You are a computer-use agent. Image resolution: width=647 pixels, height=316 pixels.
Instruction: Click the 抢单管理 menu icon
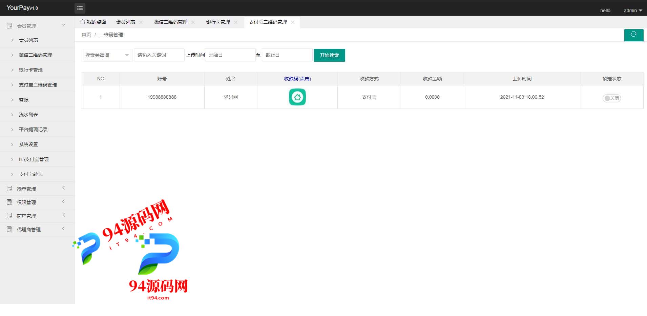click(x=9, y=189)
